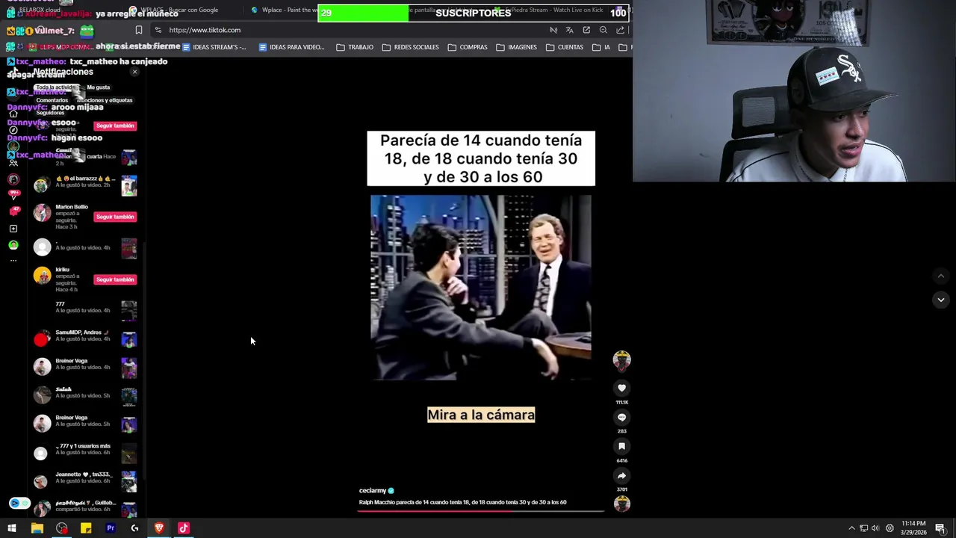
Task: Open Salah like notification
Action: click(x=84, y=396)
